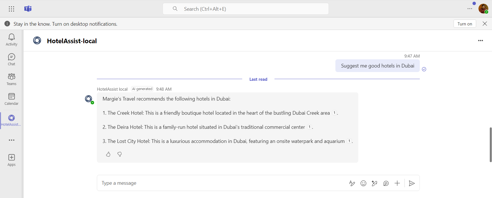Go to Teams in the sidebar
Viewport: 492px width, 198px height.
click(11, 79)
